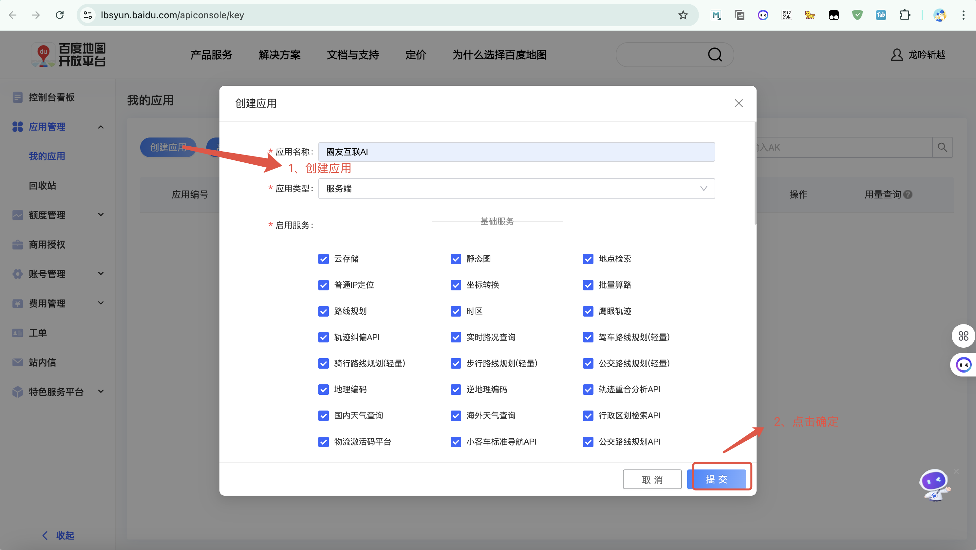Click the 用量查询 help question icon
Screen dimensions: 976x550
[x=908, y=195]
